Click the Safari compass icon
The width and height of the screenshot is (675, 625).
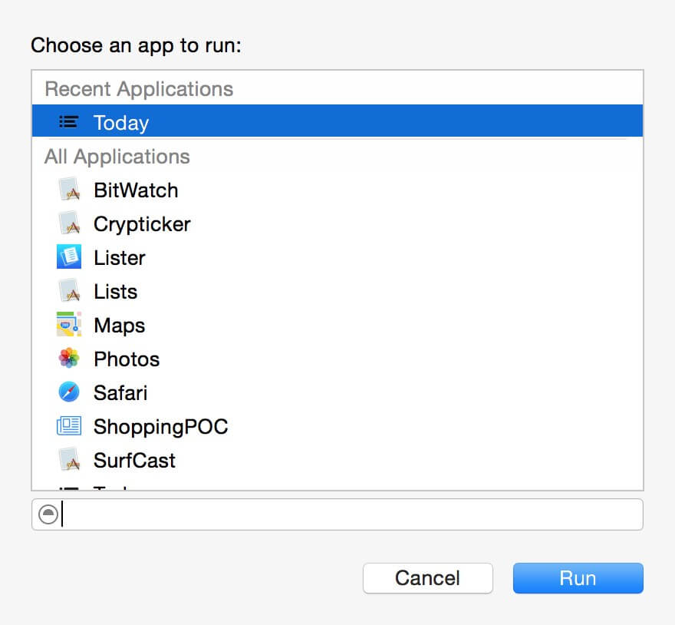point(69,392)
